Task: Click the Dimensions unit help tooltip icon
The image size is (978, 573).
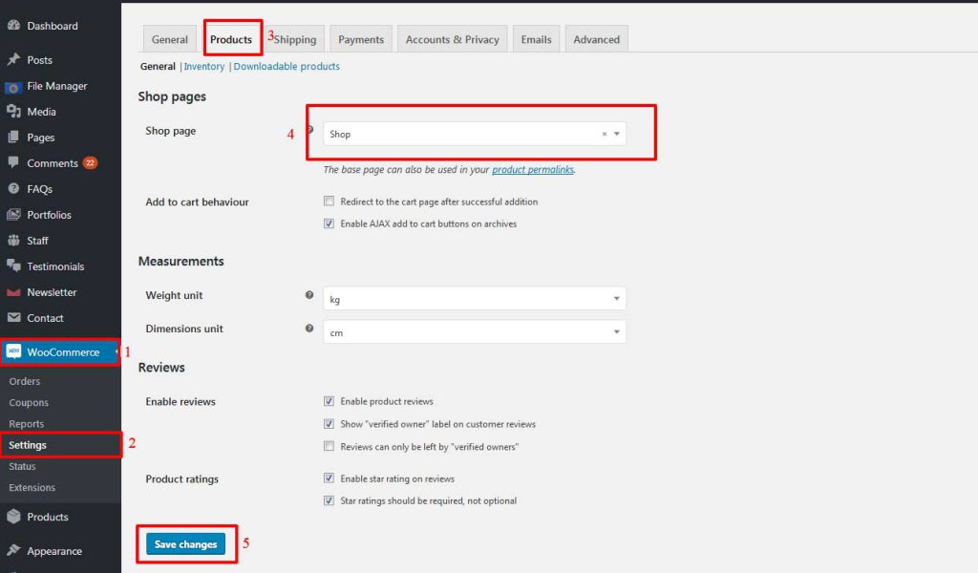Action: pos(309,328)
